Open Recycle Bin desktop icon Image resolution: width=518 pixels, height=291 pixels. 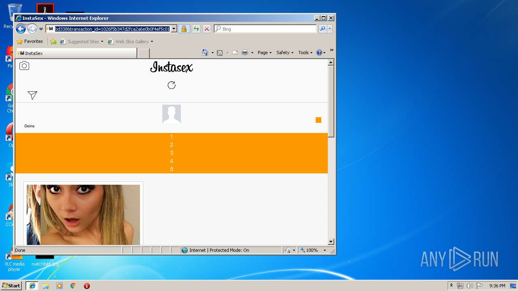coord(15,16)
